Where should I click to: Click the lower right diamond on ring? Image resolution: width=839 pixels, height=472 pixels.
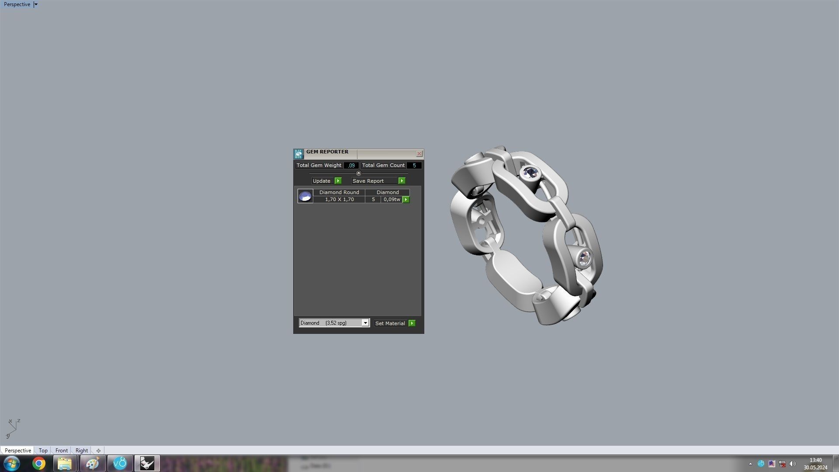tap(584, 258)
